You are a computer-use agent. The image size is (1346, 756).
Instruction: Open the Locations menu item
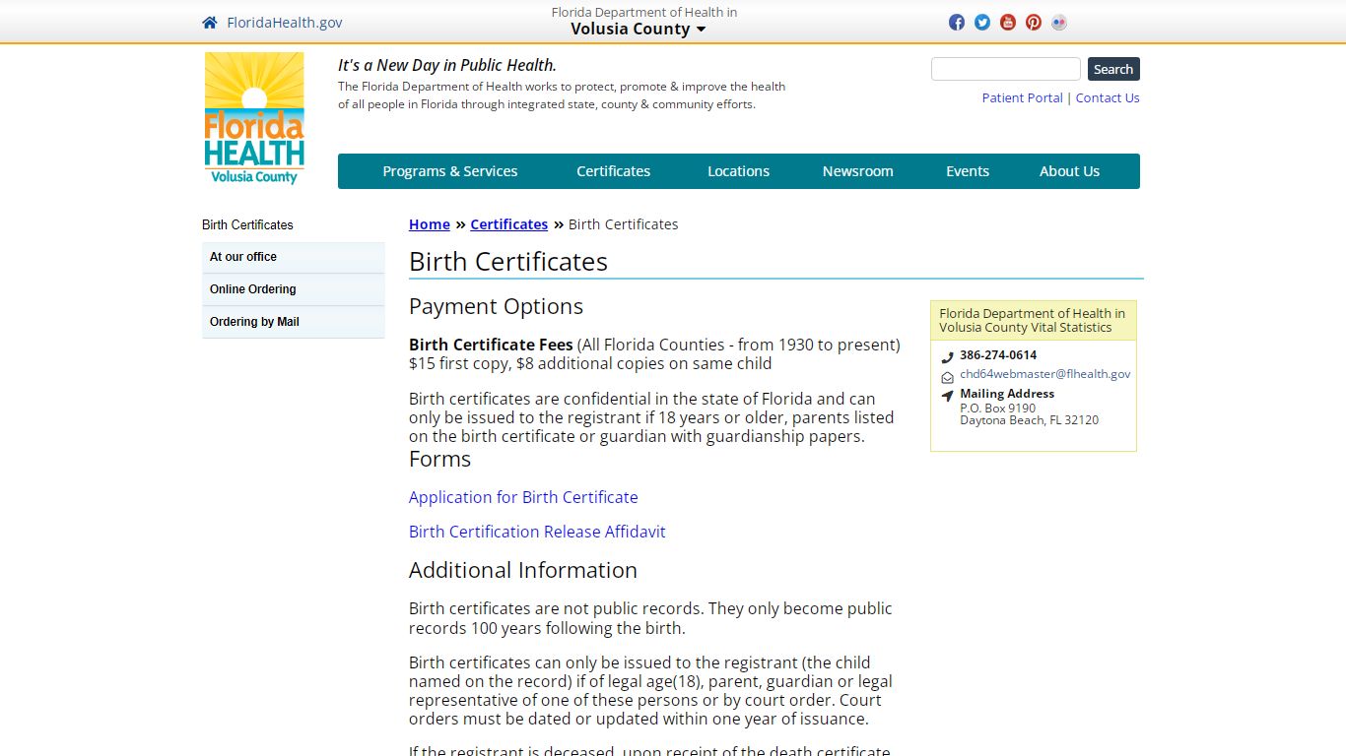point(738,171)
